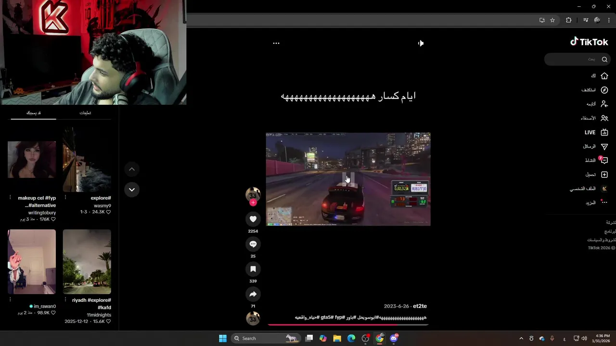Viewport: 616px width, 346px height.
Task: Open Messages paper-plane icon
Action: (x=604, y=147)
